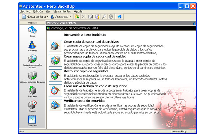Click the refresh arrows toolbar icon
The height and width of the screenshot is (136, 215).
[x=111, y=17]
